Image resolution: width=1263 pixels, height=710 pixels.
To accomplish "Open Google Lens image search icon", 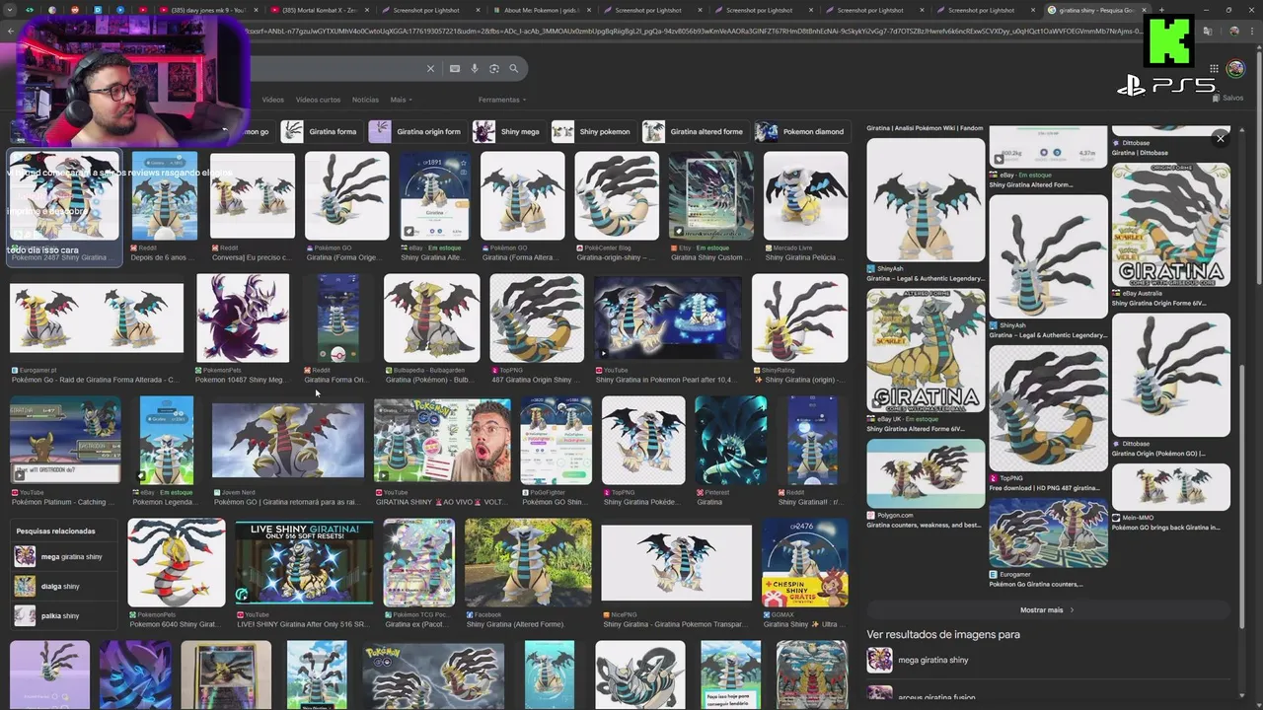I will pos(494,69).
